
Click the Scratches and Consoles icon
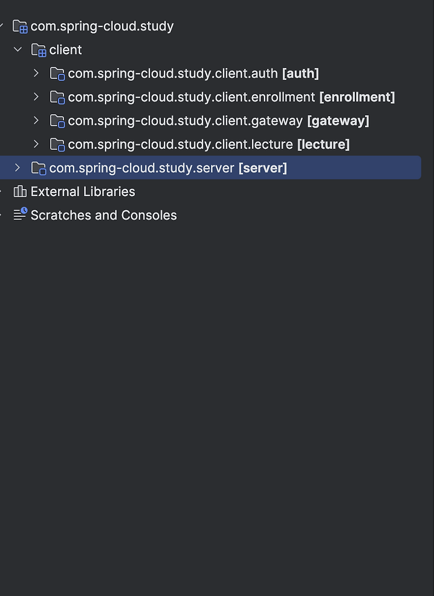point(20,215)
